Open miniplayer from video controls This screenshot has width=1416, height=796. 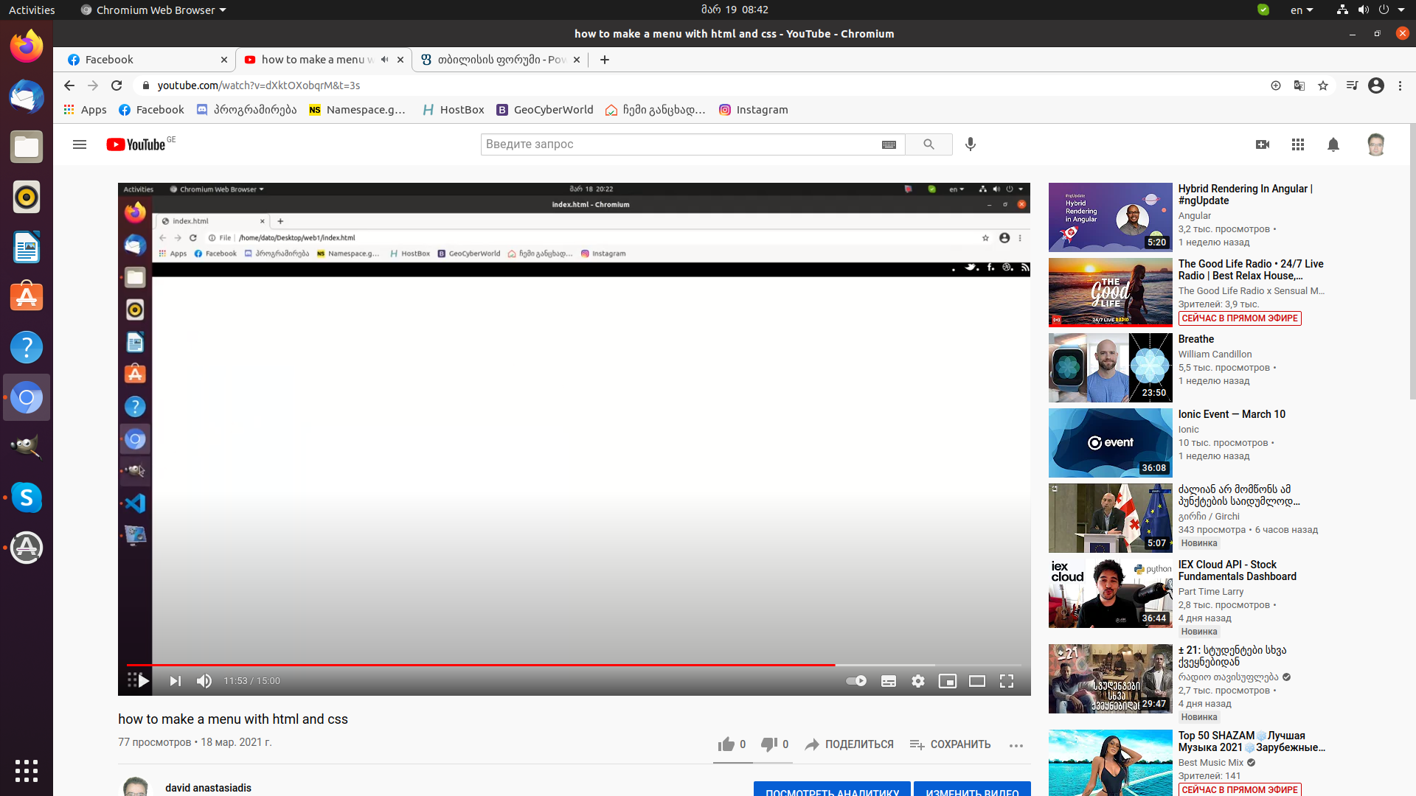(x=947, y=681)
